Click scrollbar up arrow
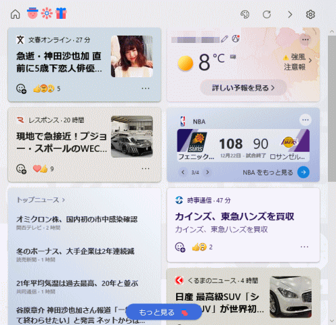 (332, 32)
